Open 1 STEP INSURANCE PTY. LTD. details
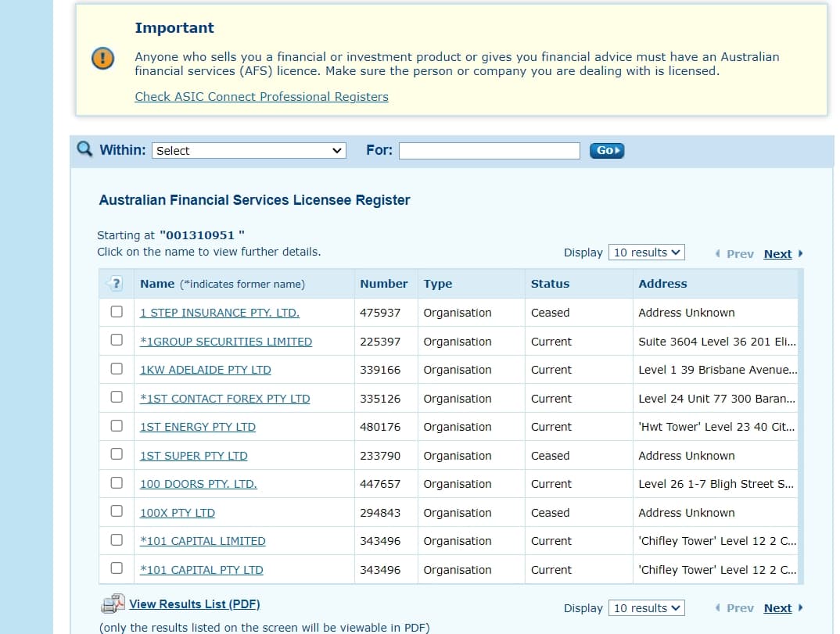 point(220,313)
